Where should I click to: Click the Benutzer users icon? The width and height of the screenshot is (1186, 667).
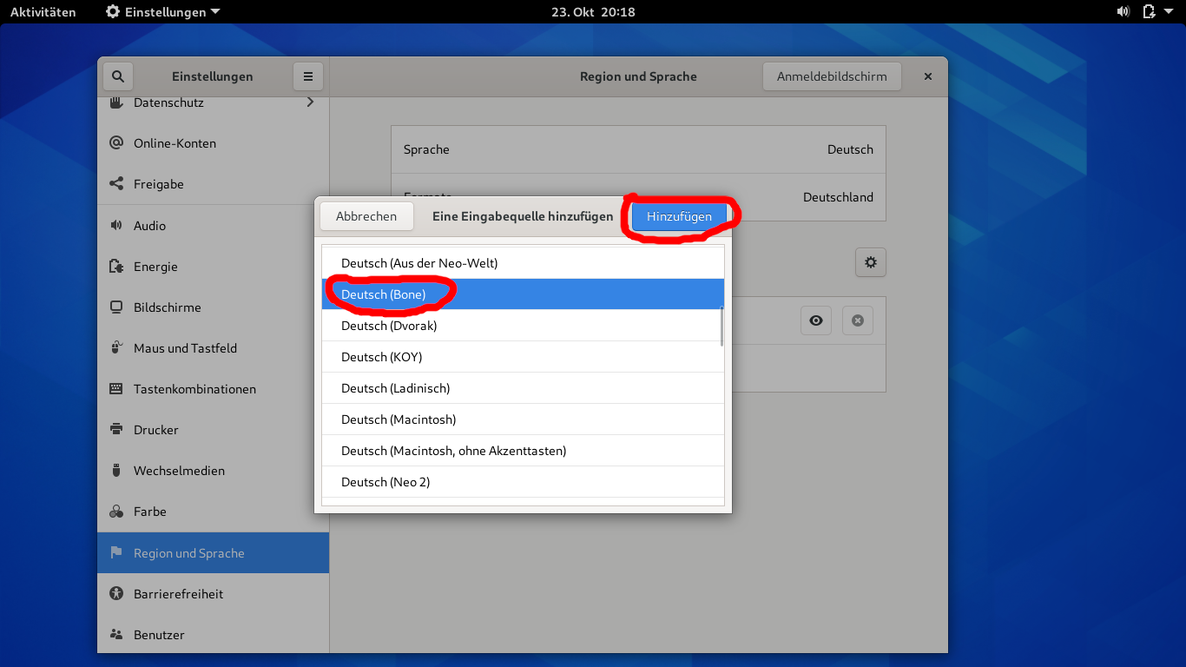click(116, 635)
